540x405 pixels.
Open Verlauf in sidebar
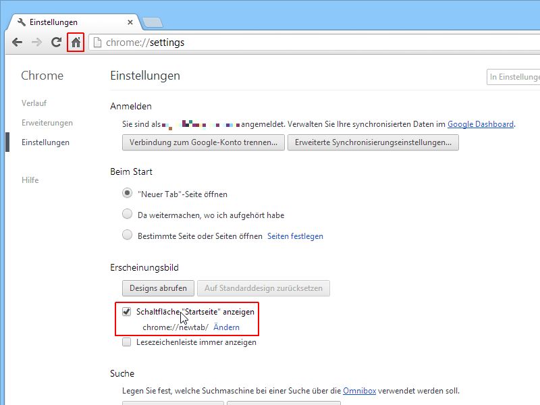pyautogui.click(x=34, y=103)
